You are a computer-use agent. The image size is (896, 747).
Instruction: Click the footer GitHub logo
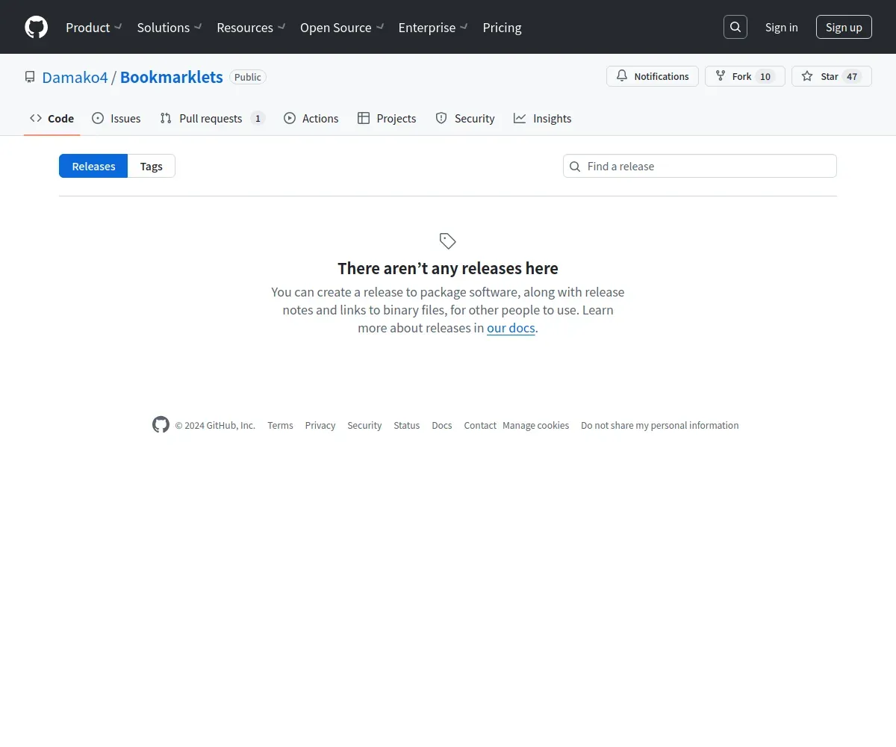tap(161, 425)
